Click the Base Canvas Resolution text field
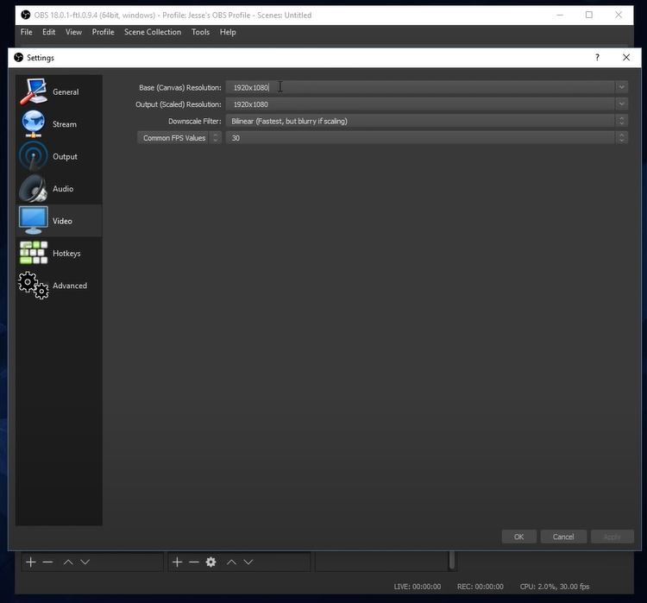Viewport: 647px width, 603px height. [421, 87]
